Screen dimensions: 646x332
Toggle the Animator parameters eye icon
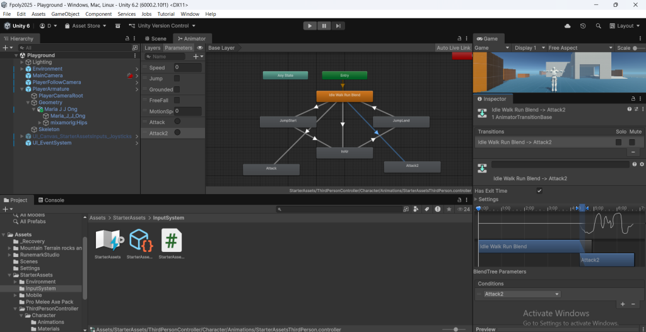(x=200, y=48)
